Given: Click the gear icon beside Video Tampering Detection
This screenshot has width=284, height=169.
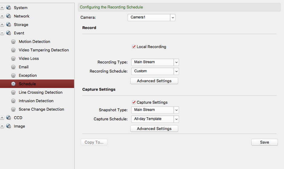Looking at the screenshot, I should pos(13,50).
